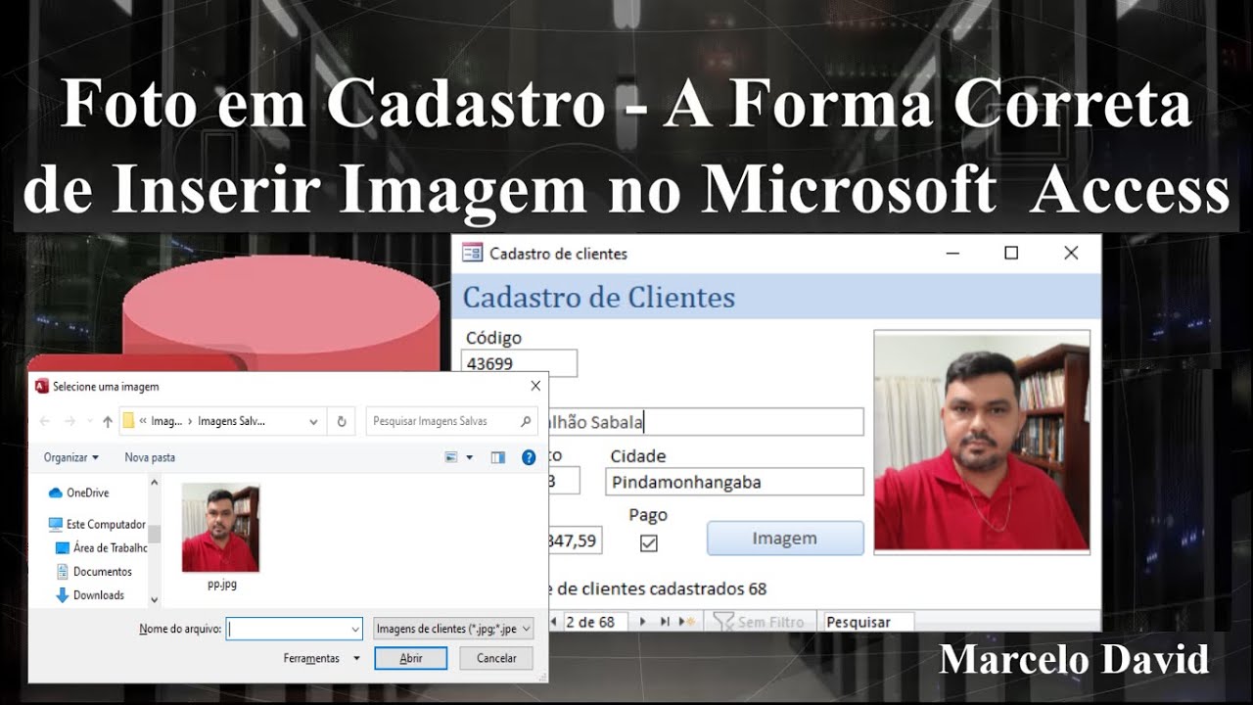Click the Cadastro de clientes form icon
The height and width of the screenshot is (705, 1253).
click(x=472, y=254)
